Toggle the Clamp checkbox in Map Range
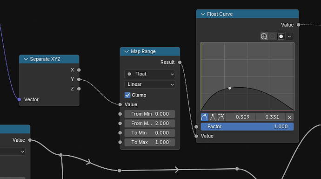 point(127,95)
